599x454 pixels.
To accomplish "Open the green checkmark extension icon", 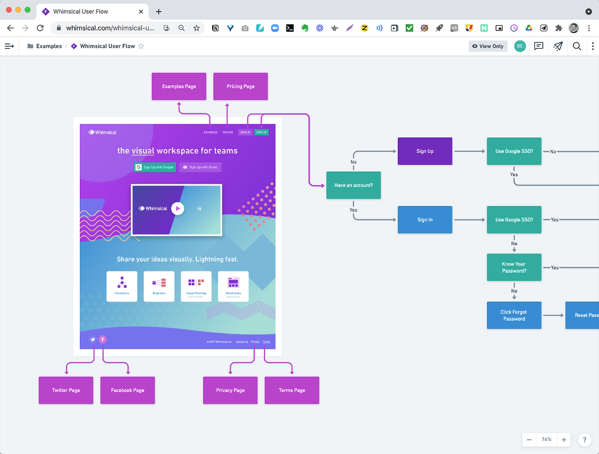I will (409, 28).
